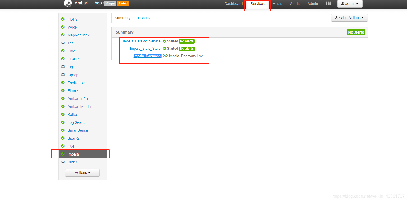Open the grid views icon in navbar
Image resolution: width=407 pixels, height=201 pixels.
coord(328,3)
